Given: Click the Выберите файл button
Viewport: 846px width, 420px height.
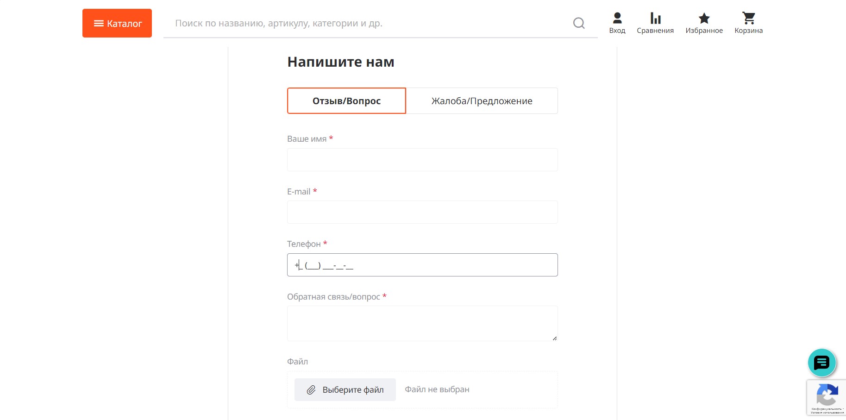Looking at the screenshot, I should coord(345,389).
